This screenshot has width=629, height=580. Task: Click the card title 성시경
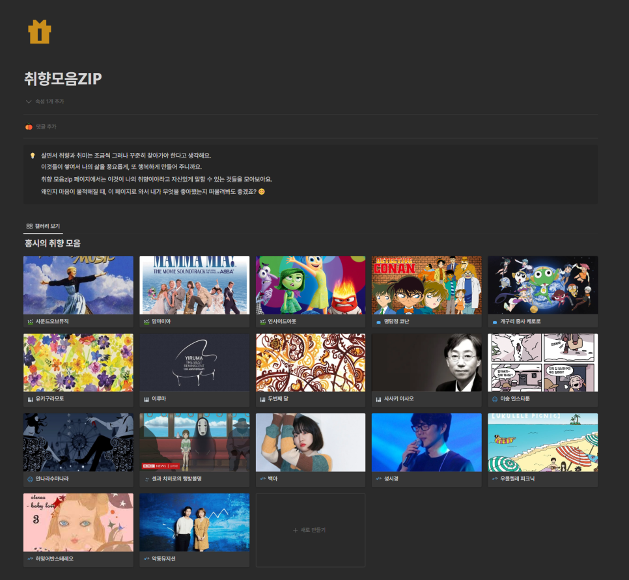pos(391,479)
